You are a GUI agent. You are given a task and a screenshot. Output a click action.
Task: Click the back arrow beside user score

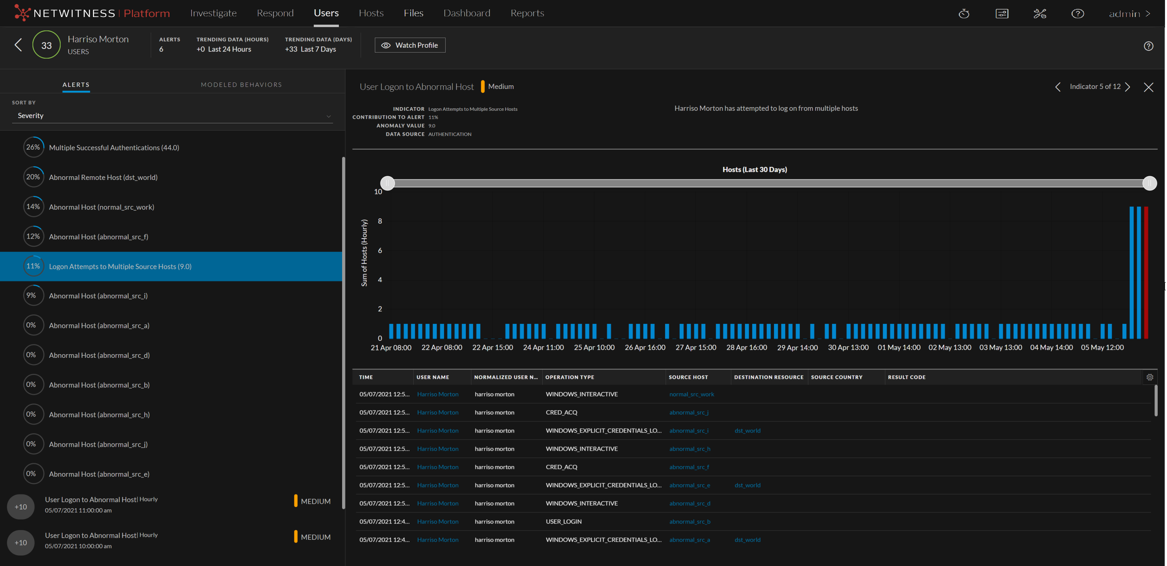click(18, 45)
